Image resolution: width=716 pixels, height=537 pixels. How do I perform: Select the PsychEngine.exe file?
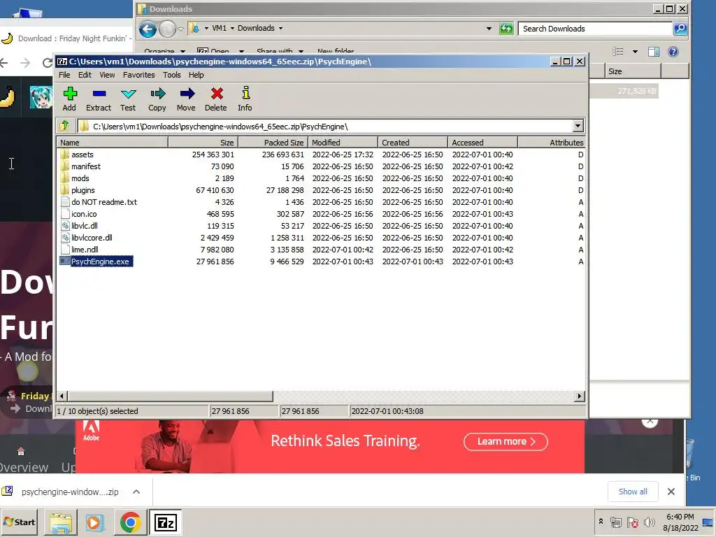coord(100,262)
